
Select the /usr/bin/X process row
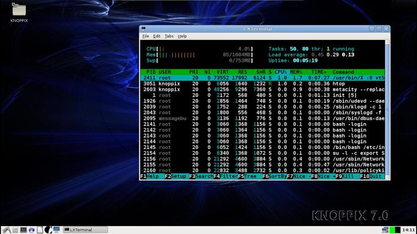263,78
